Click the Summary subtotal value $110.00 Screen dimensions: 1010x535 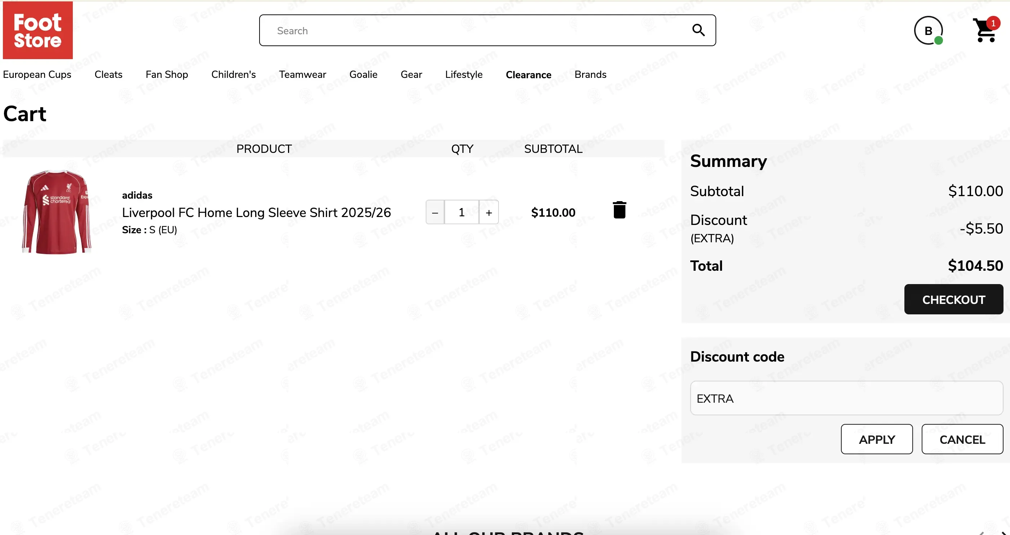point(975,191)
